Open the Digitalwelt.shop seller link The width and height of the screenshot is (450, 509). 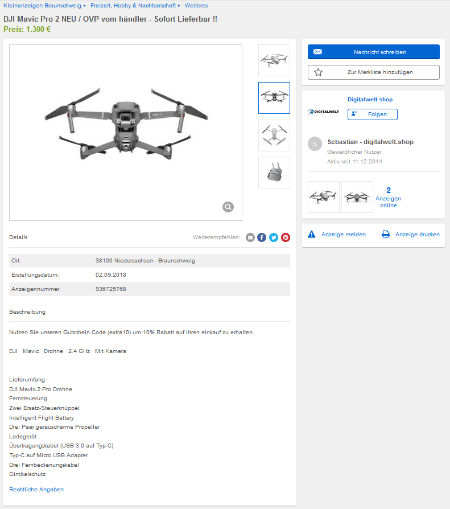pos(370,99)
